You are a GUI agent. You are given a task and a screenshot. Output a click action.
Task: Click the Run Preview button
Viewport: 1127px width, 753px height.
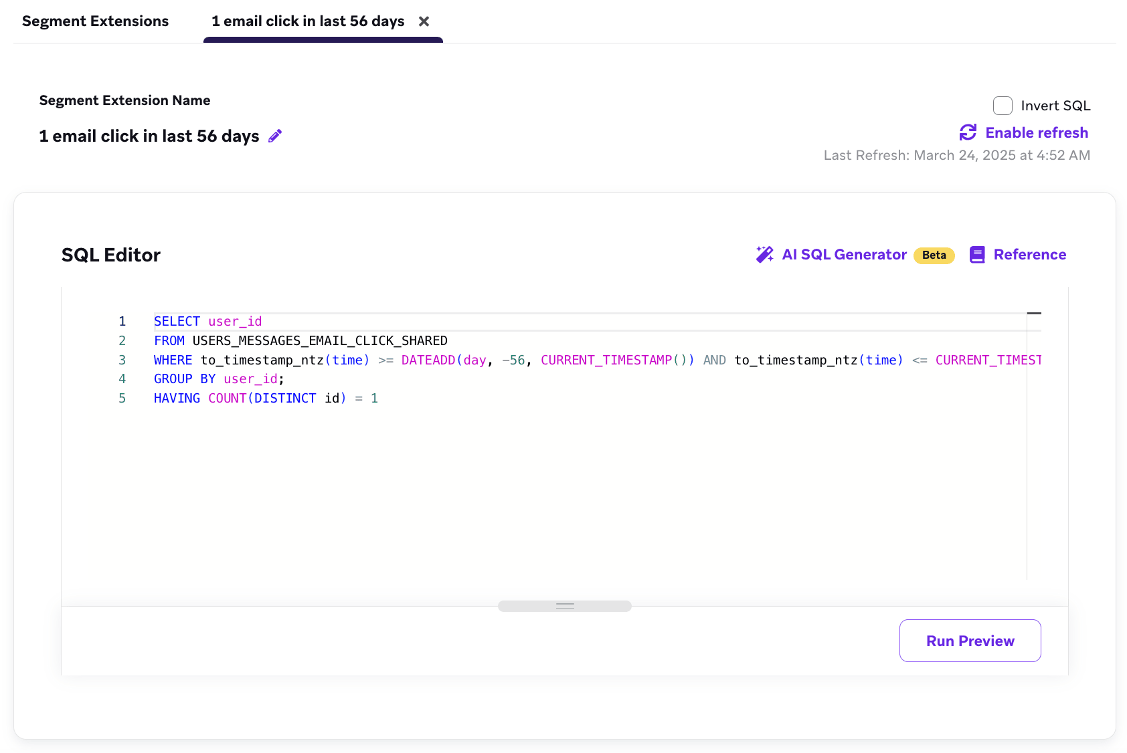[x=970, y=641]
